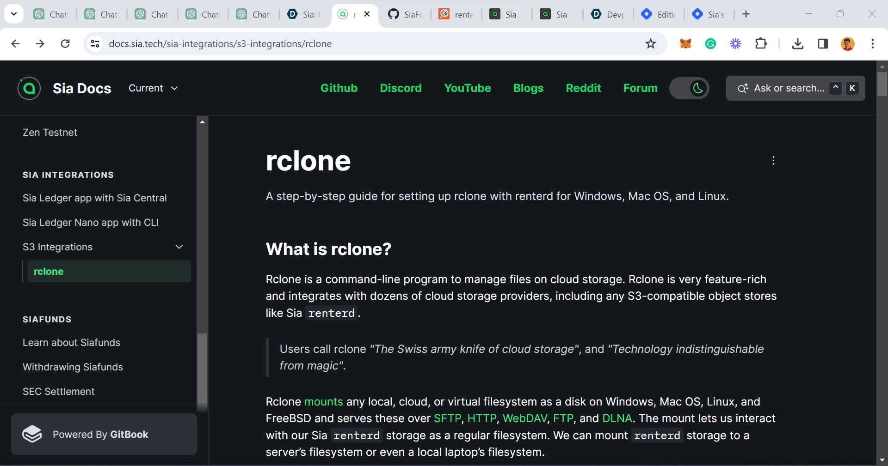
Task: Open the MetaMask fox extension
Action: pyautogui.click(x=685, y=44)
